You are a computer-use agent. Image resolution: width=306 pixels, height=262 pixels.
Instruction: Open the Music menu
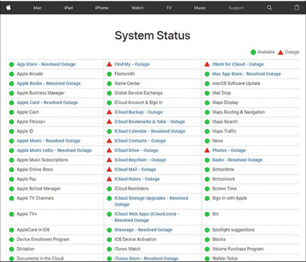(x=200, y=8)
